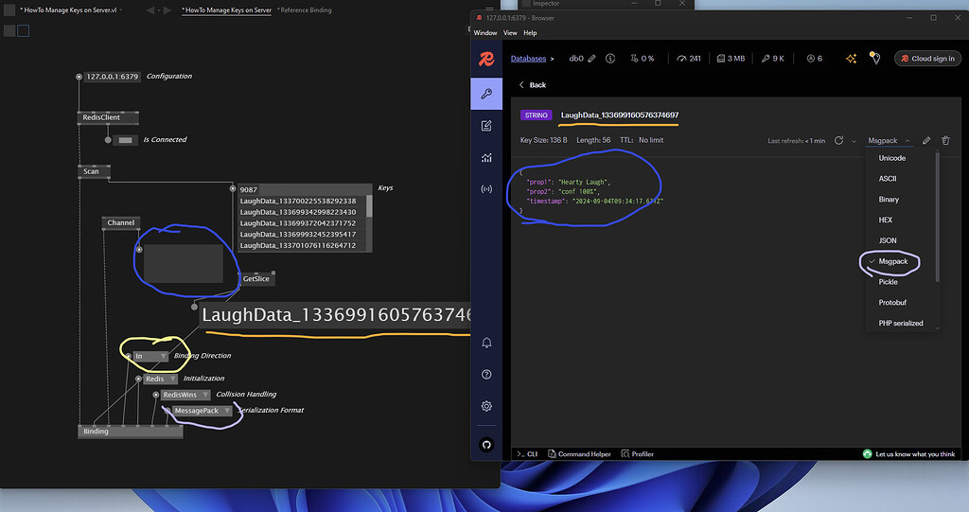This screenshot has height=512, width=969.
Task: Select the Binding node
Action: tap(131, 432)
